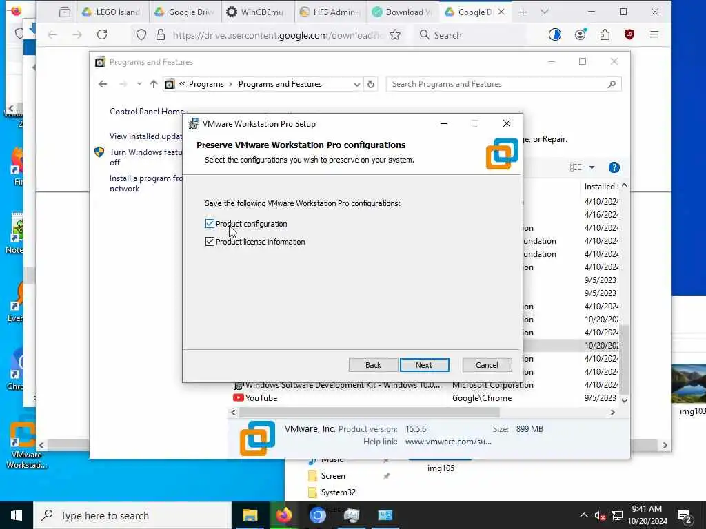Open Chrome from taskbar
The height and width of the screenshot is (529, 706).
coord(317,515)
